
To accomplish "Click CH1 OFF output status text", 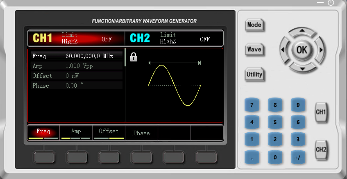I will point(107,39).
